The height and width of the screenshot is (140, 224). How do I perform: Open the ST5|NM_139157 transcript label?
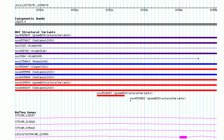coord(25,115)
